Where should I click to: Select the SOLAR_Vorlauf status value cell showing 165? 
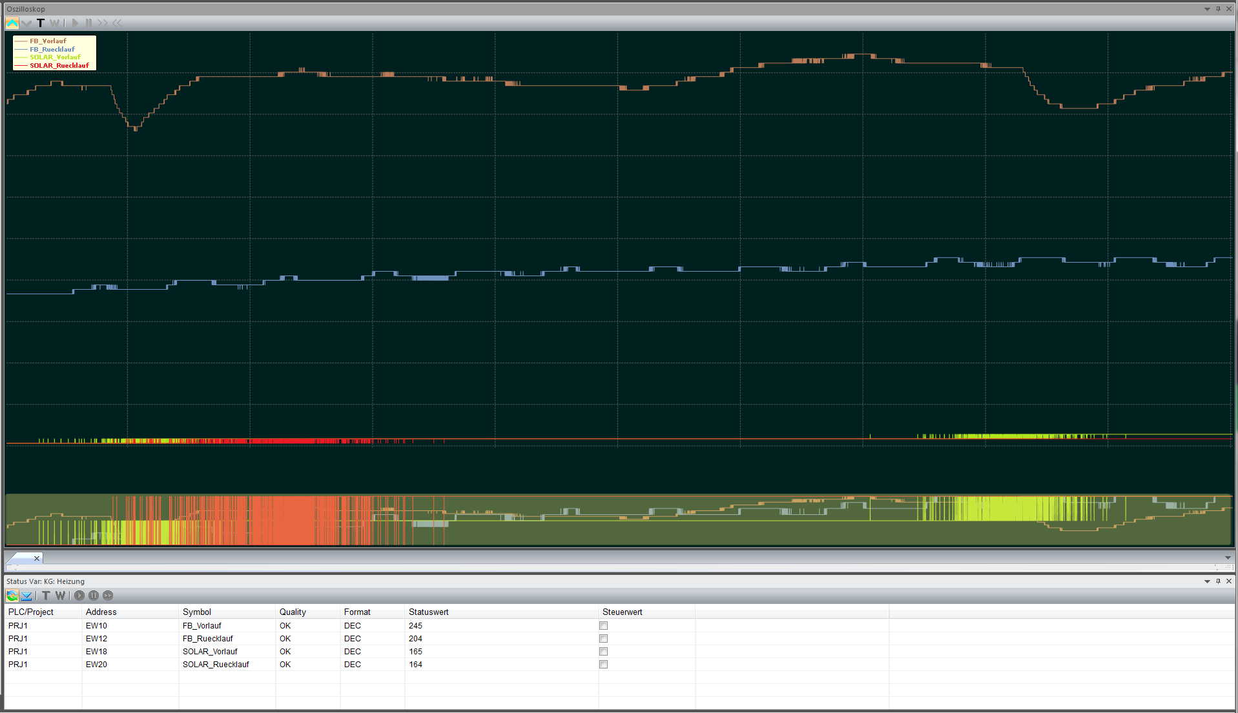[416, 652]
